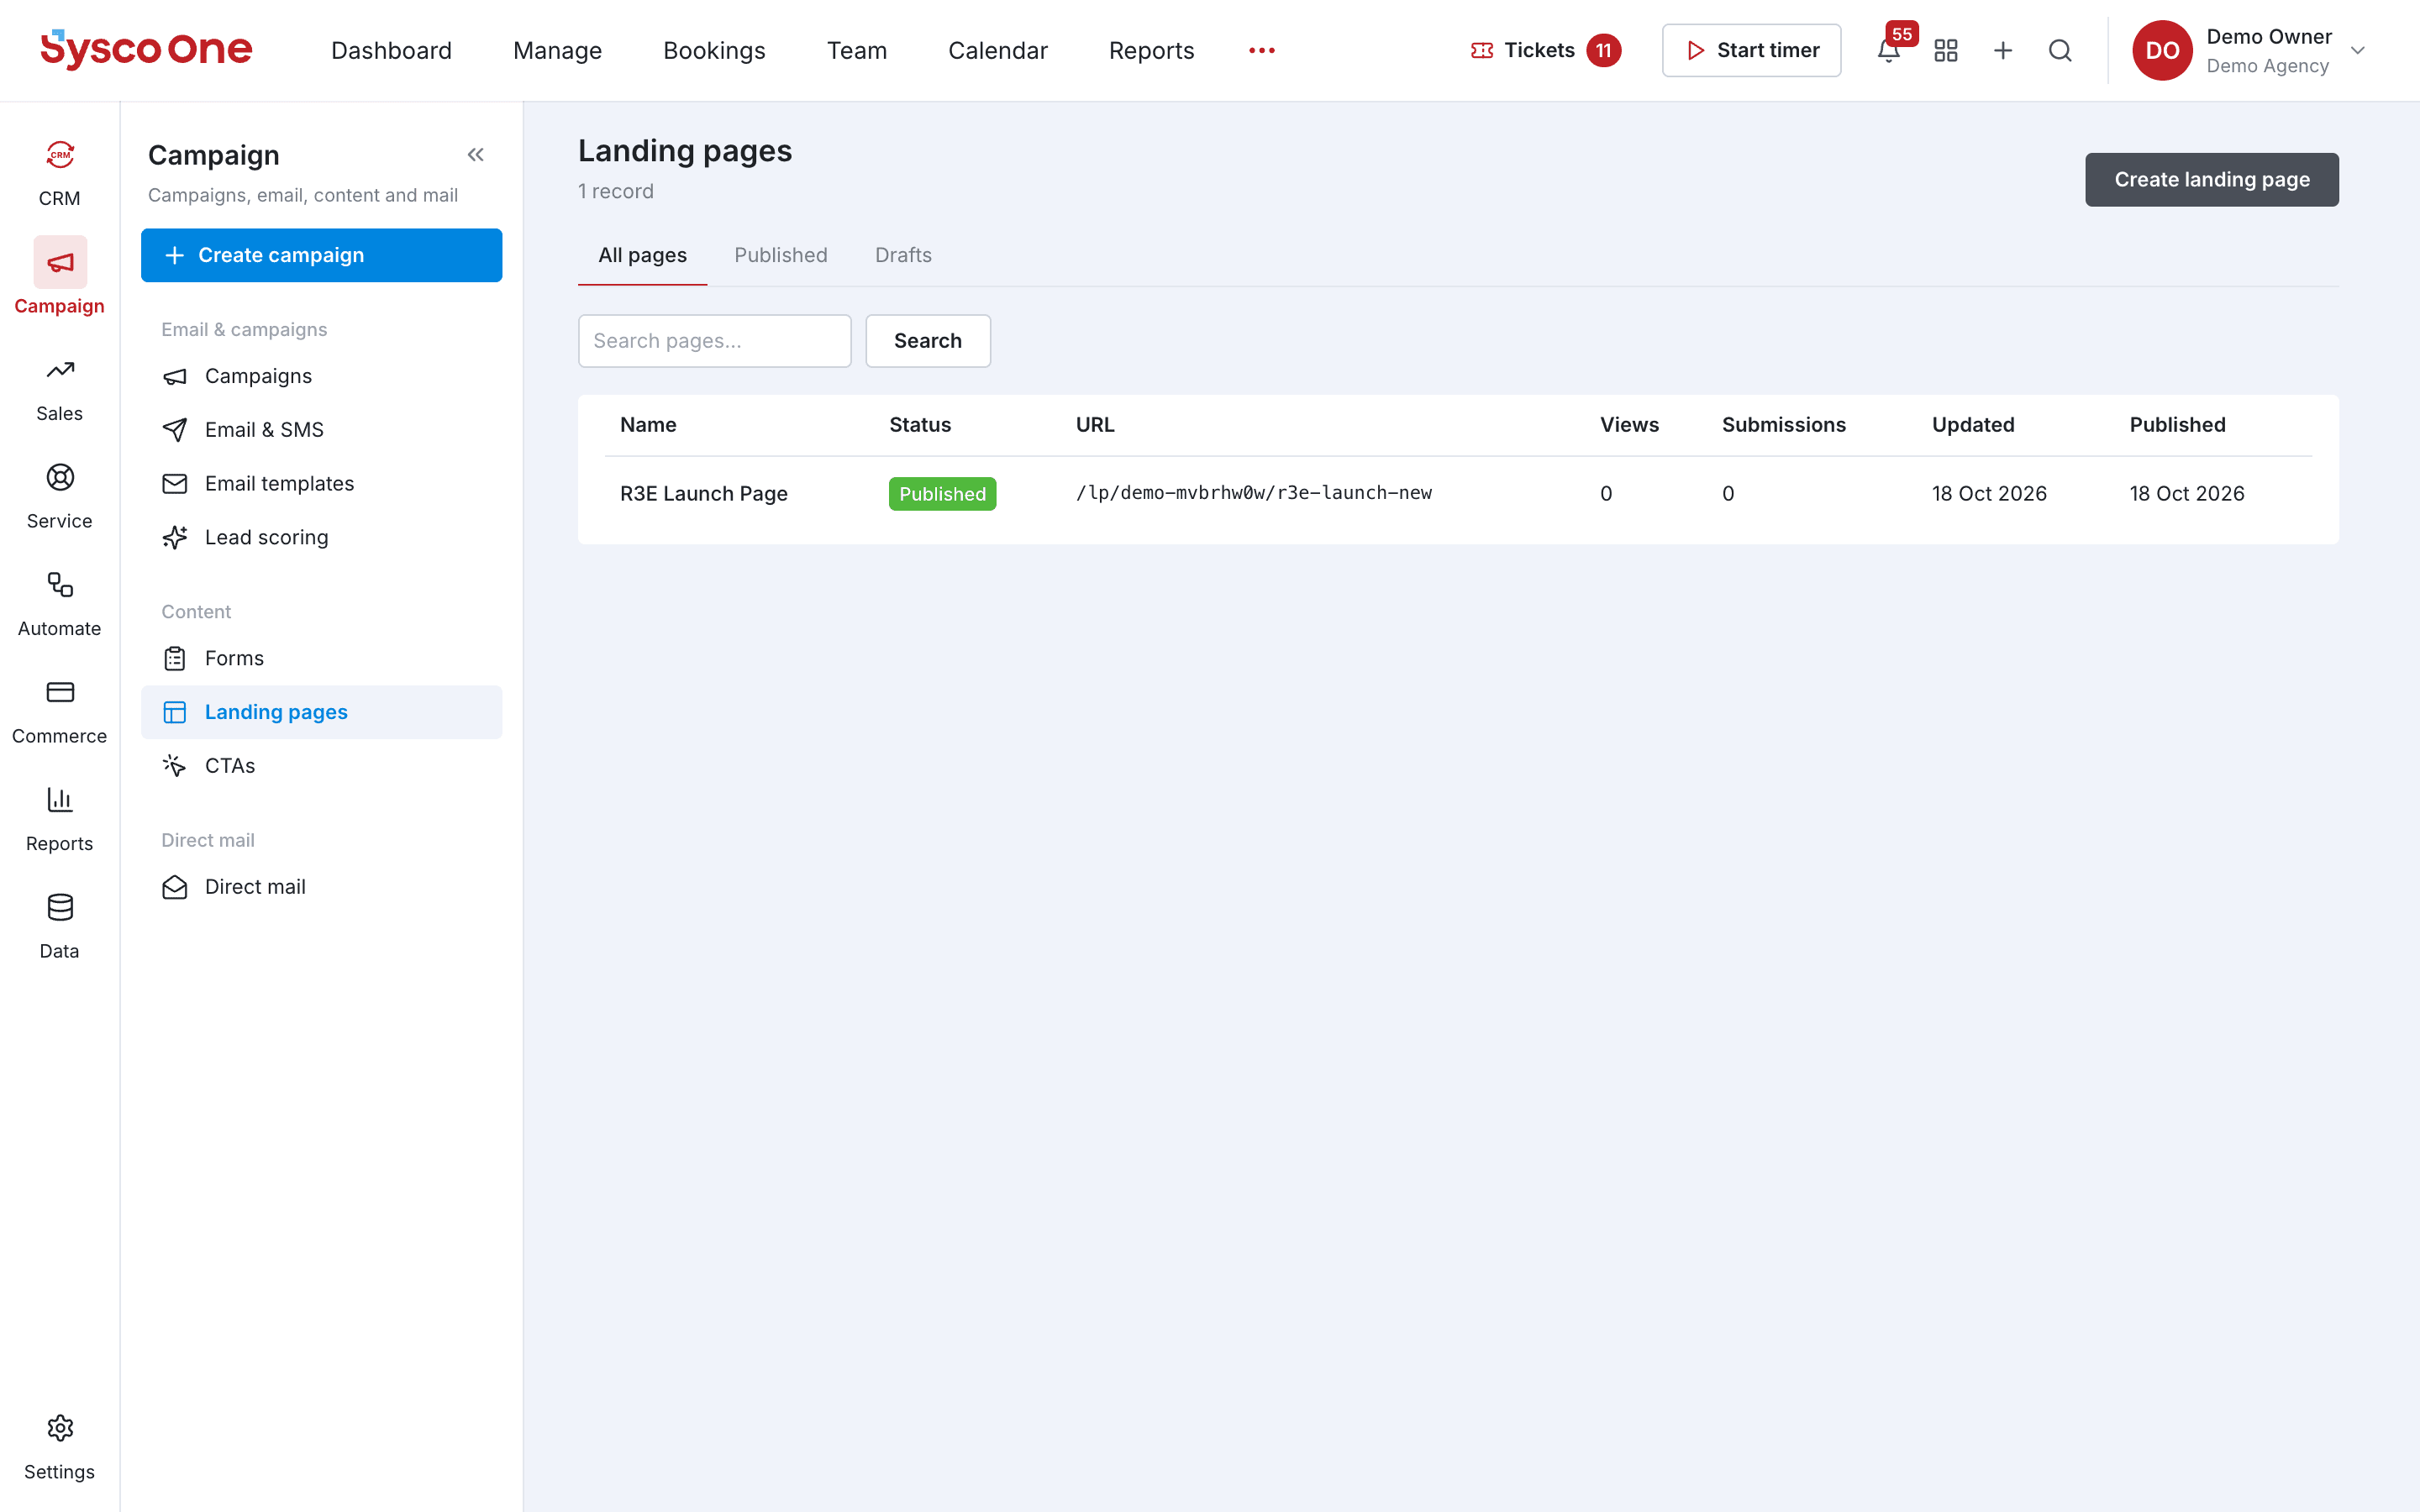
Task: Open Reports in top navigation
Action: point(1151,50)
